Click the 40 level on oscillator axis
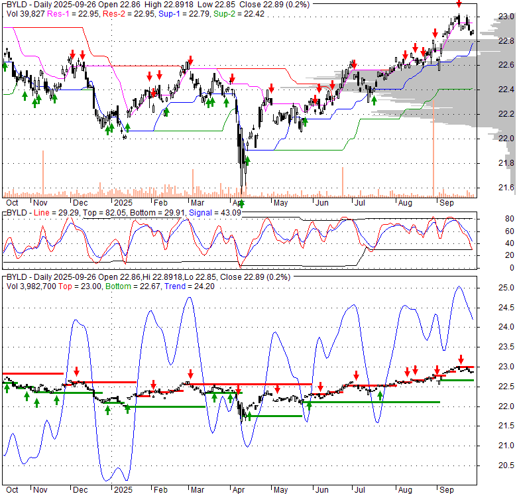 pos(510,243)
